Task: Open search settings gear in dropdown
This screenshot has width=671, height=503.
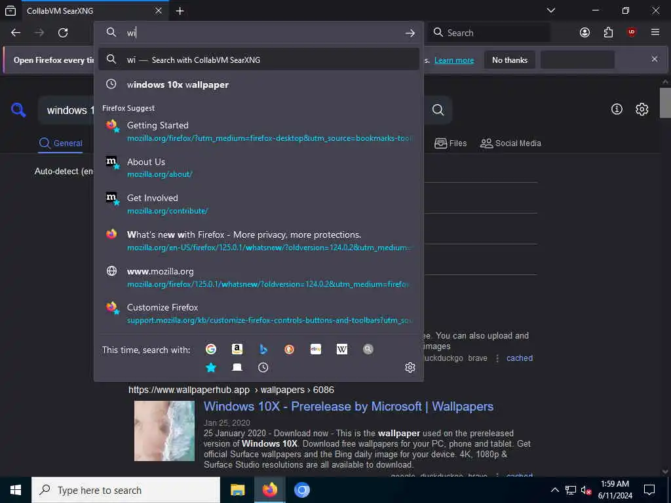Action: 410,367
